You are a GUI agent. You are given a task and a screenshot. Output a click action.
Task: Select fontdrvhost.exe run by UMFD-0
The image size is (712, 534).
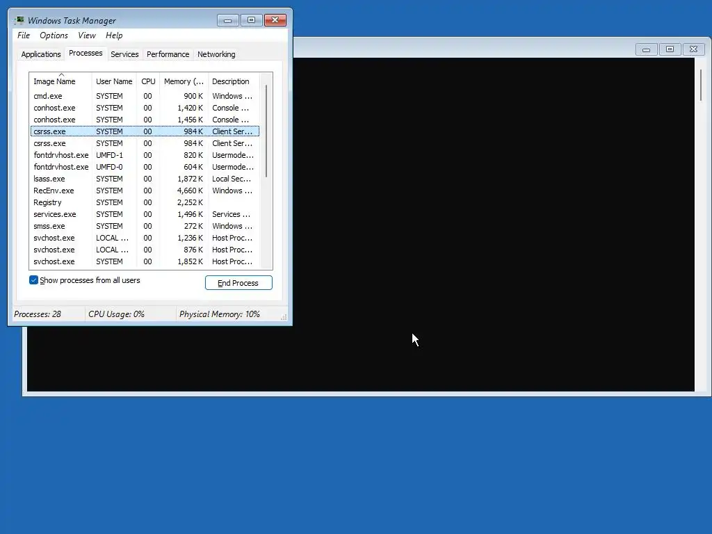point(145,167)
